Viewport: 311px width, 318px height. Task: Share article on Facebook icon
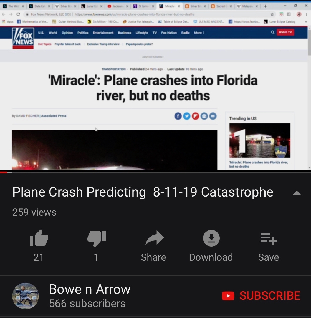[178, 116]
